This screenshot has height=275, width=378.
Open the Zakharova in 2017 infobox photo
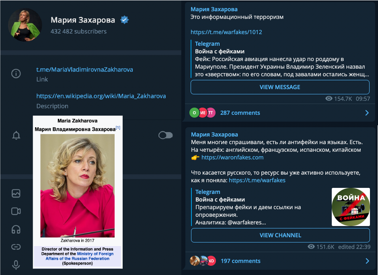pos(77,186)
